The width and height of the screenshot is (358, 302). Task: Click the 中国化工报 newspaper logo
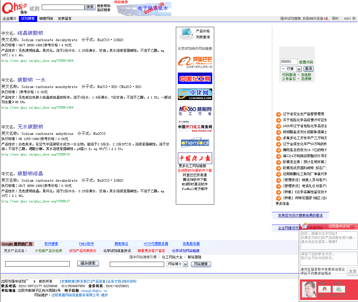point(195,158)
